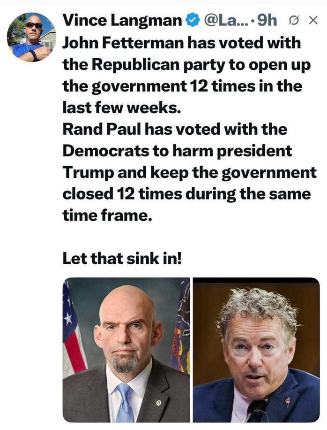
Task: Click the 'Let that sink in!' line
Action: pyautogui.click(x=122, y=258)
